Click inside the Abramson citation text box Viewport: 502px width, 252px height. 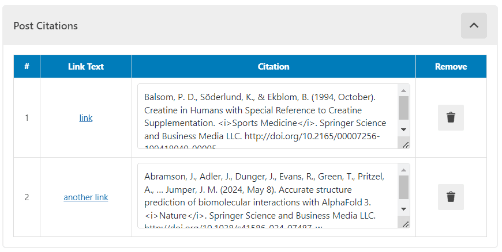click(x=265, y=196)
